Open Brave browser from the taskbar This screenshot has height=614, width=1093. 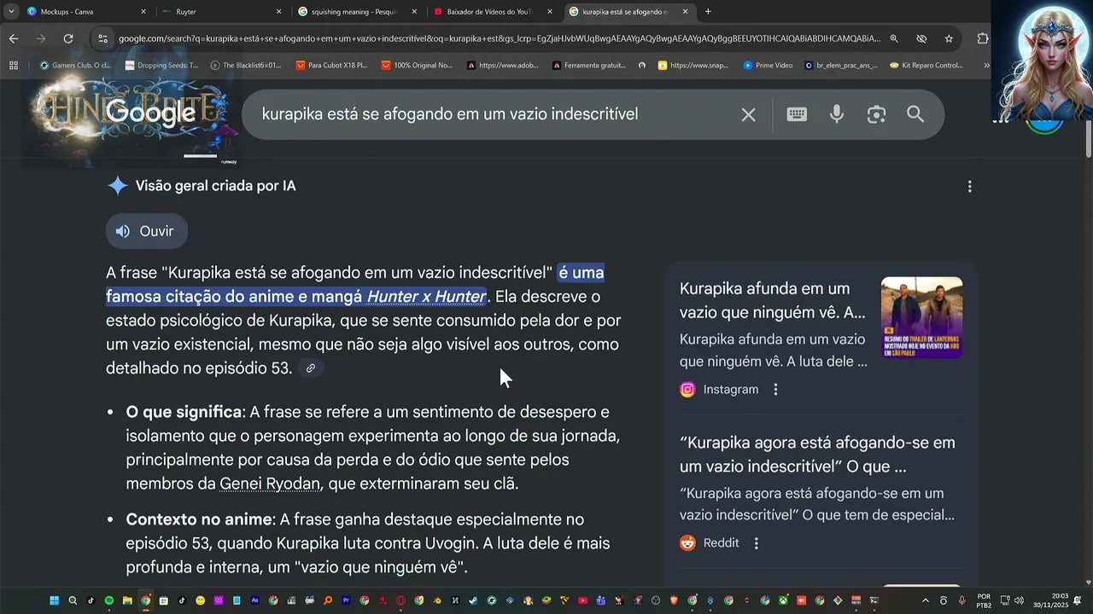click(674, 600)
